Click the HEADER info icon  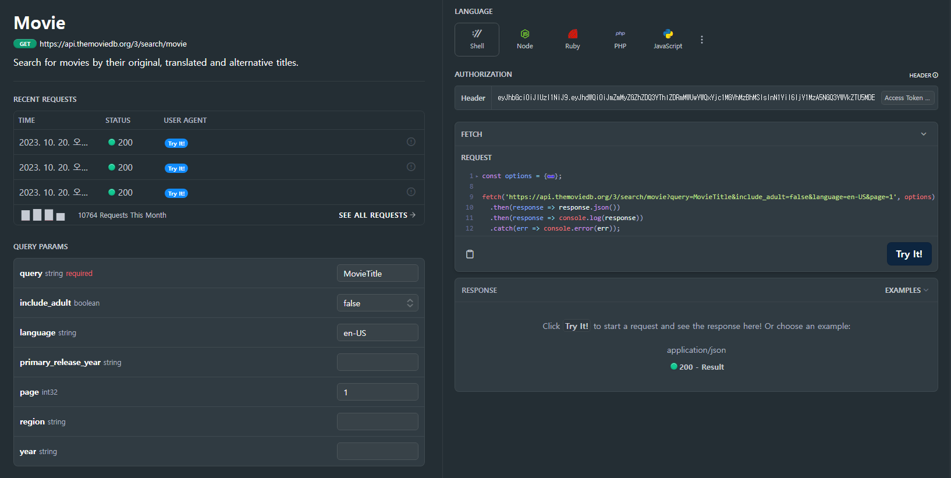(x=935, y=75)
